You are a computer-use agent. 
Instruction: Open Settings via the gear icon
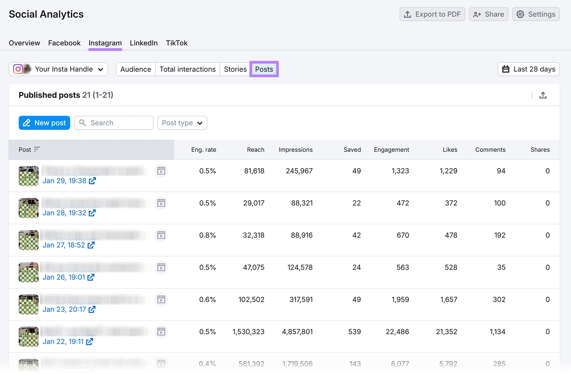click(520, 14)
